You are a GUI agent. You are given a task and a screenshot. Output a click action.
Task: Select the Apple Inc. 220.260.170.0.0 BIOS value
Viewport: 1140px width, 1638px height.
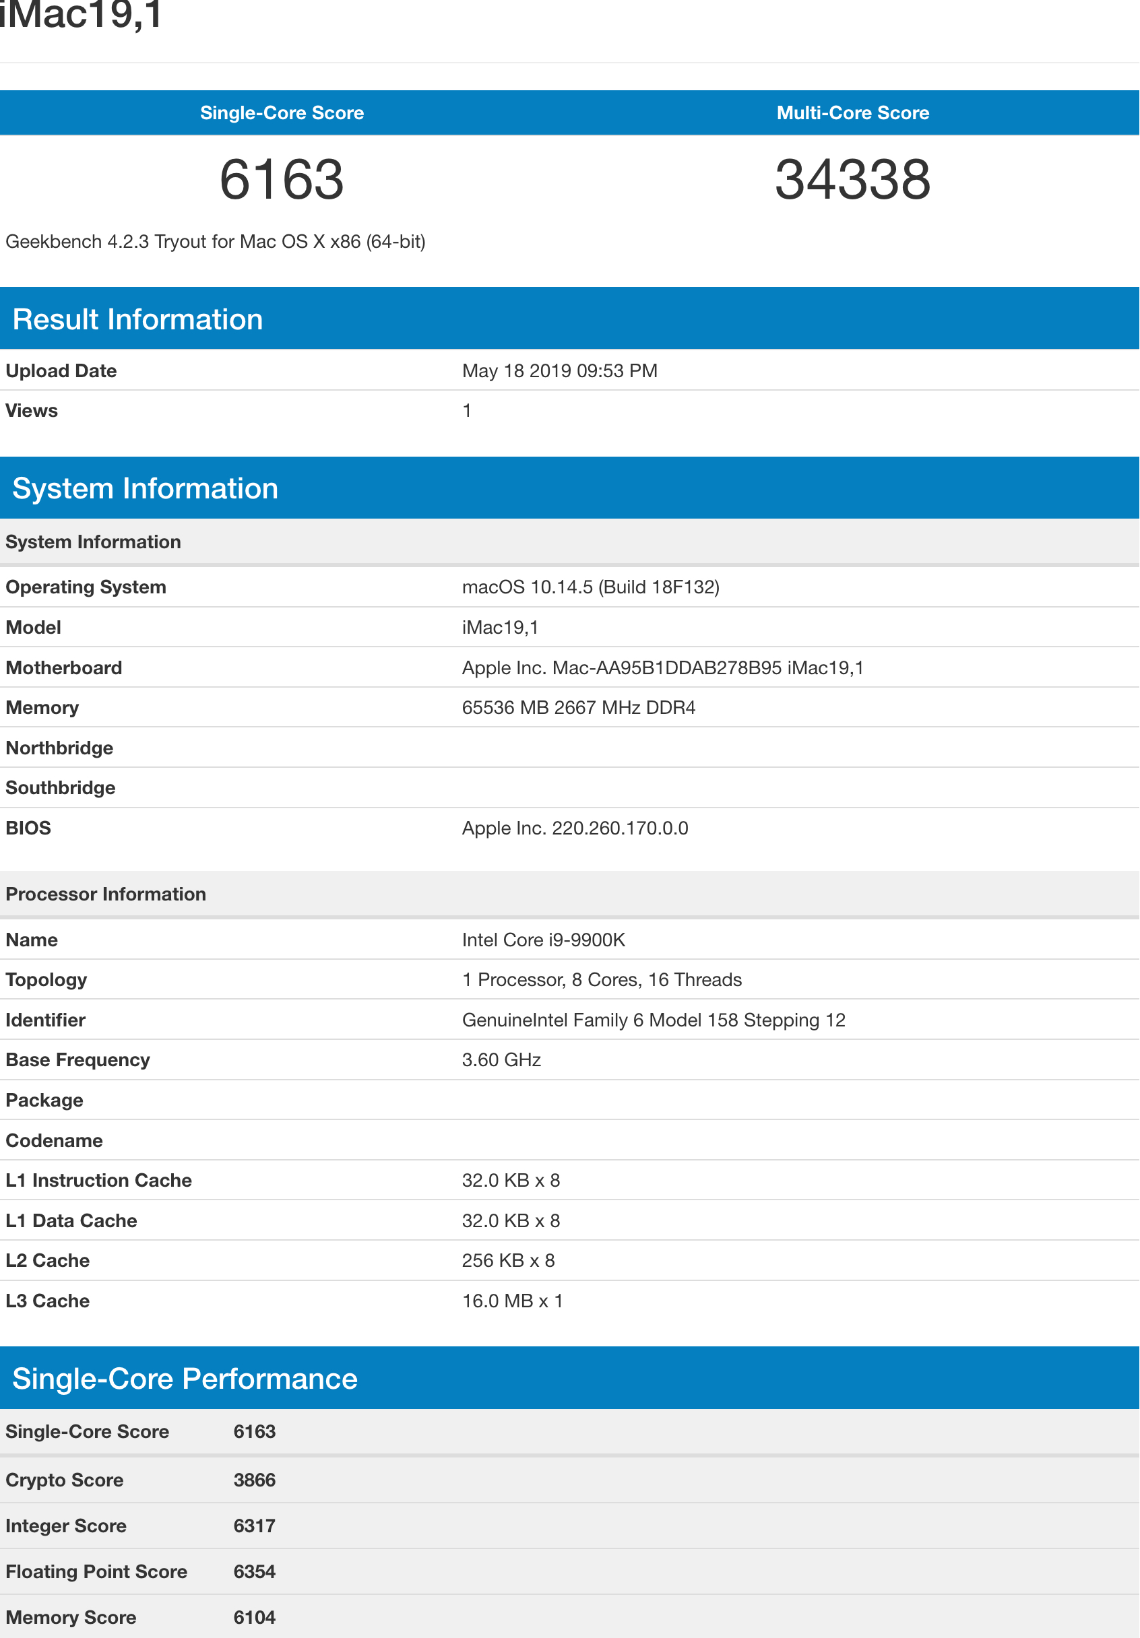[x=575, y=828]
